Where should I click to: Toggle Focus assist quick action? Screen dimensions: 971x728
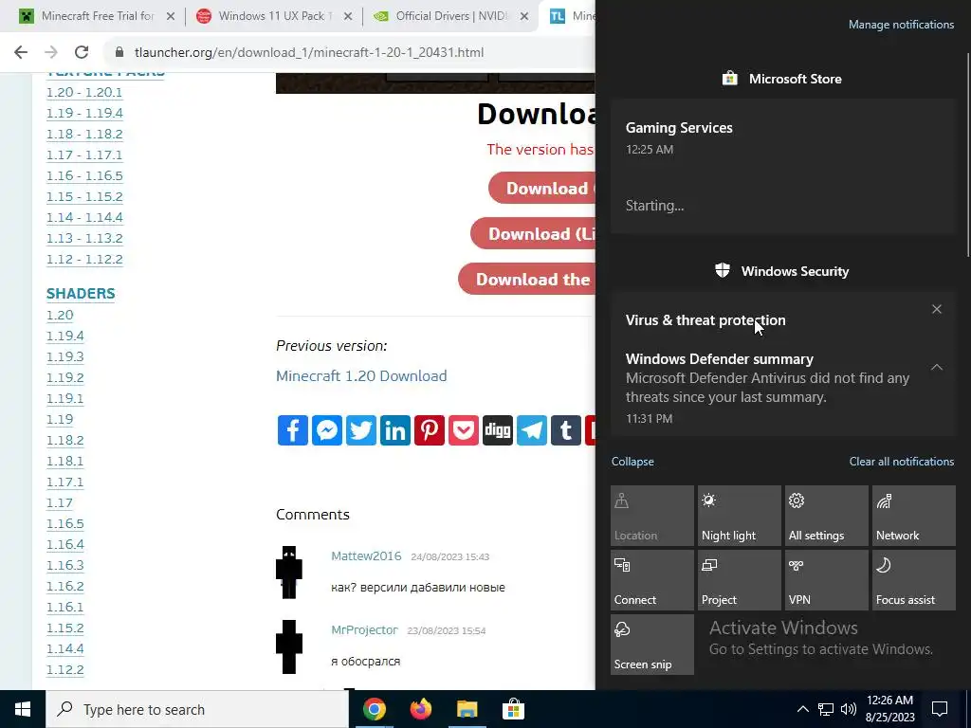914,580
